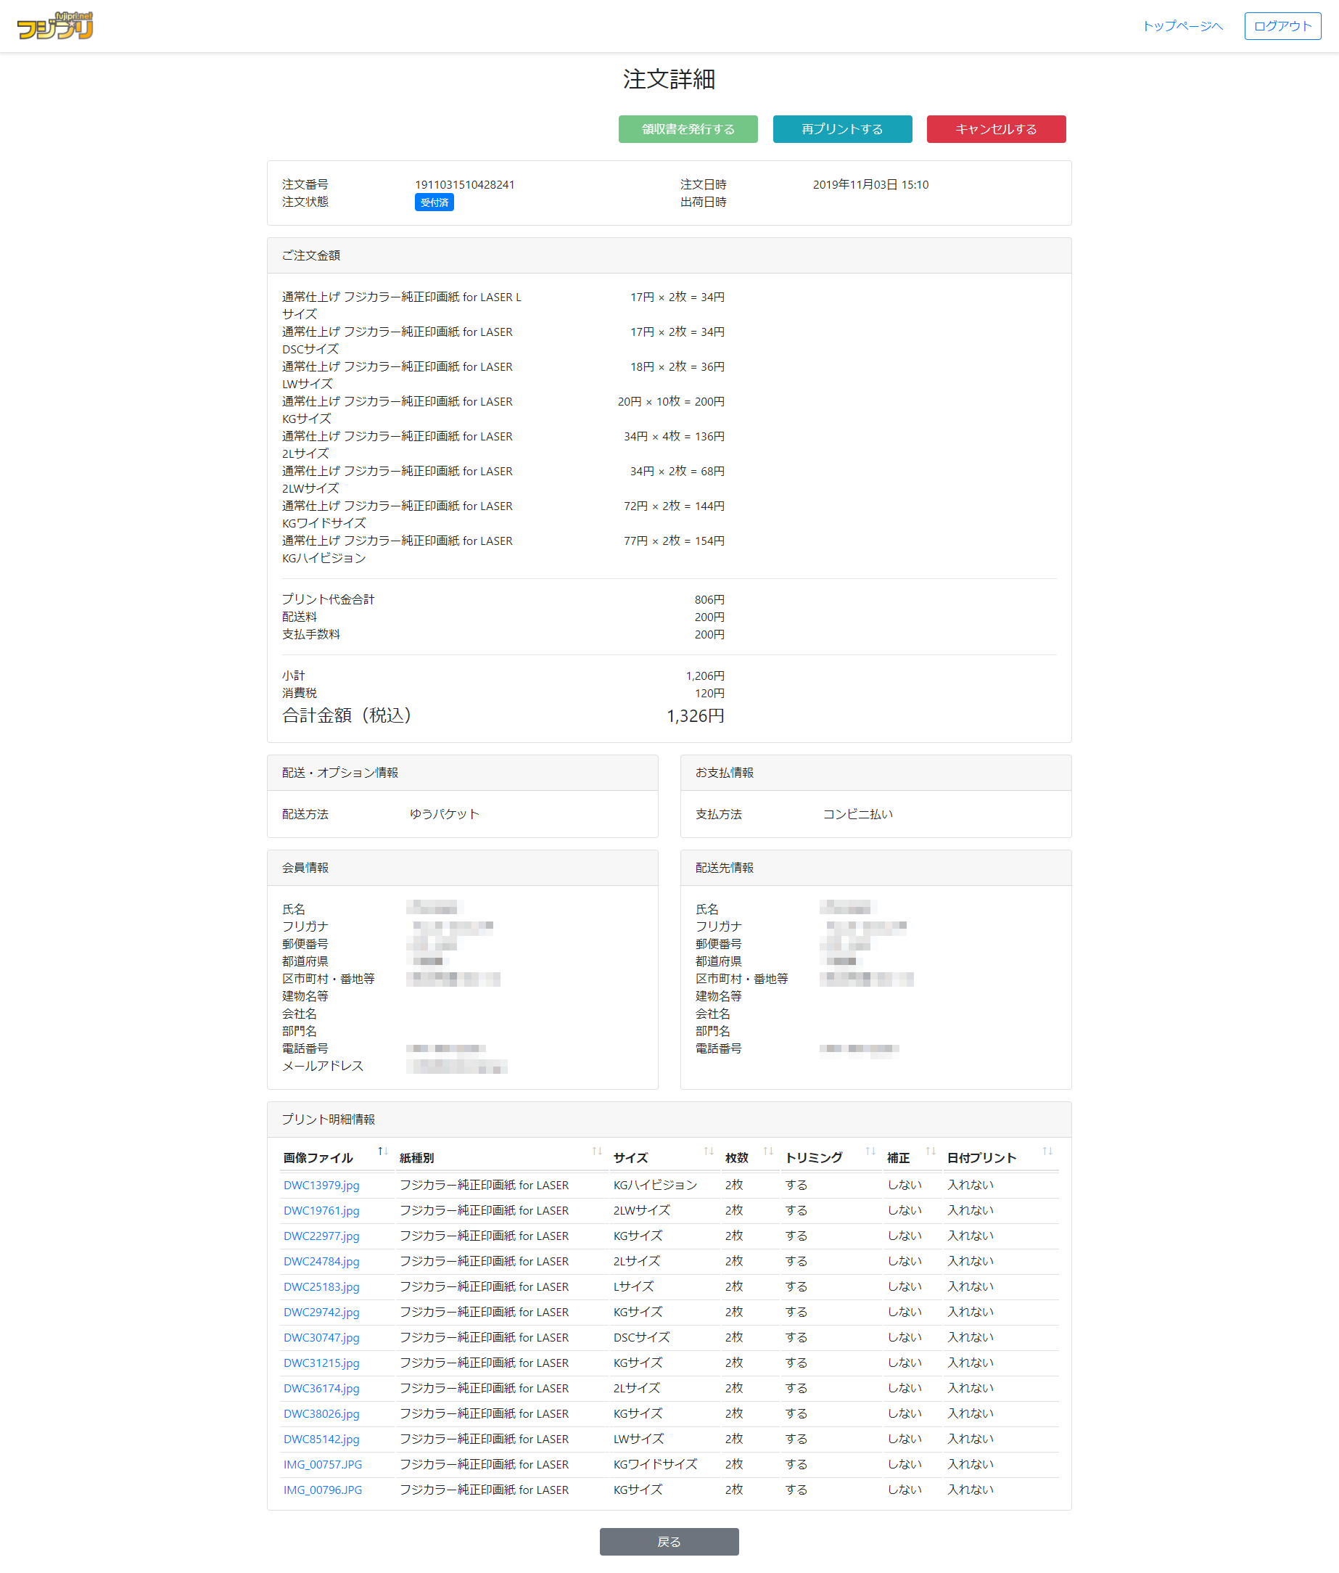Click the ログアウト button

[x=1282, y=26]
